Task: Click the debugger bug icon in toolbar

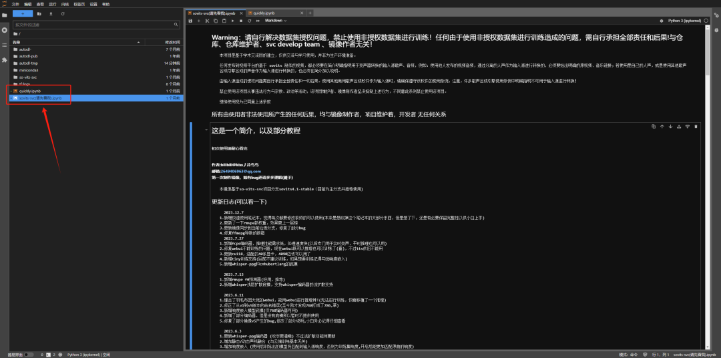Action: coord(661,21)
